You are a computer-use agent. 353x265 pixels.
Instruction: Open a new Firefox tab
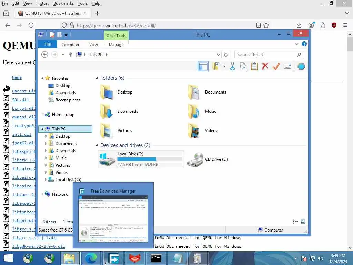coord(97,13)
